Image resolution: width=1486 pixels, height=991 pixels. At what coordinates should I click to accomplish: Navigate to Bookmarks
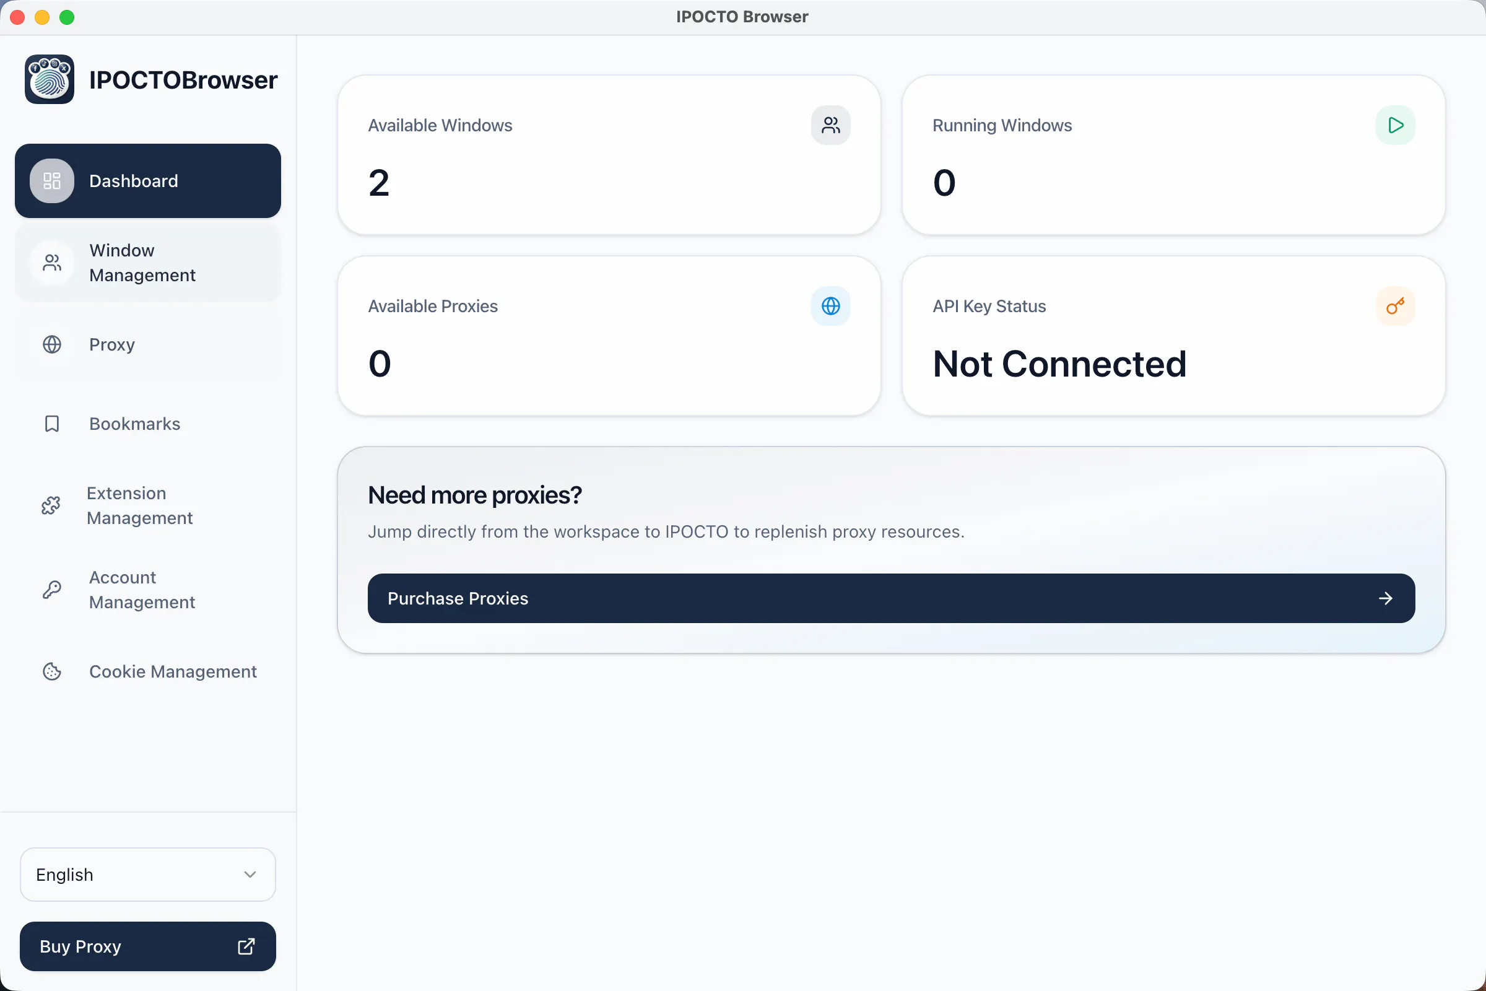click(148, 424)
